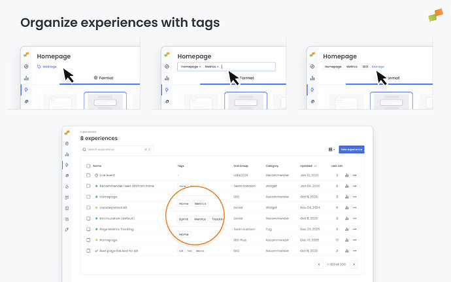This screenshot has height=282, width=451.
Task: Click the compass icon in bottom panel's sidebar
Action: pyautogui.click(x=67, y=143)
